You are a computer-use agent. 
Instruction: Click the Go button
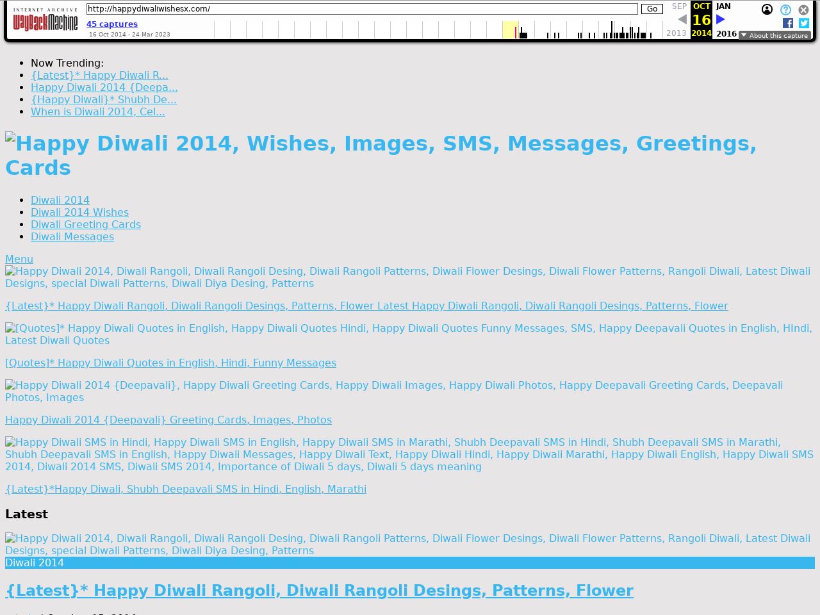click(x=652, y=9)
